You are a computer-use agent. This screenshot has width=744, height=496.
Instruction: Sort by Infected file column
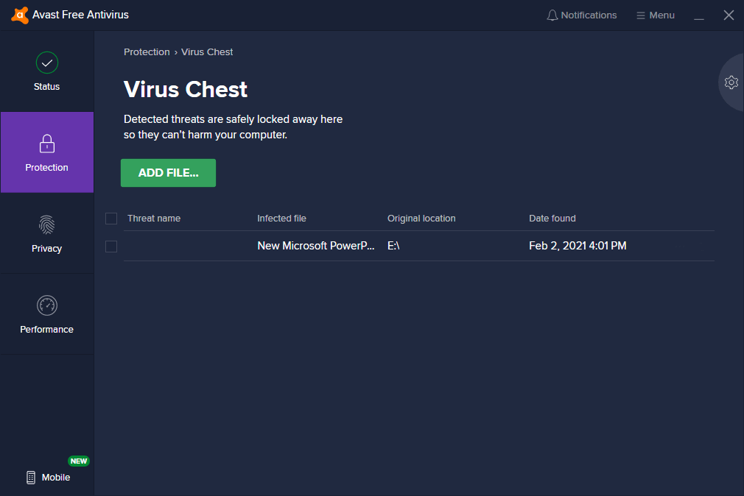pyautogui.click(x=282, y=218)
